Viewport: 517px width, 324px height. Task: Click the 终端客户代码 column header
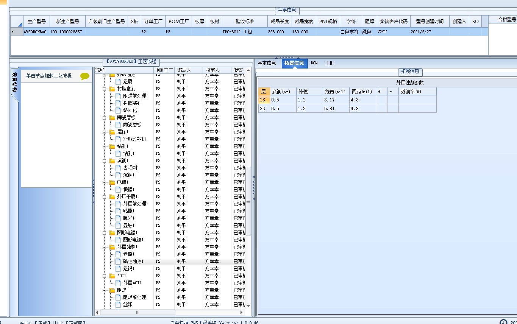tap(394, 22)
